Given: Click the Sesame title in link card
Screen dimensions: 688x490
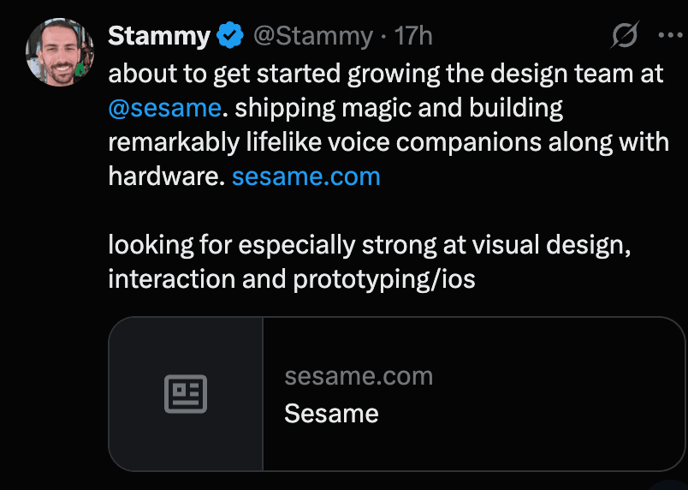Looking at the screenshot, I should (331, 413).
